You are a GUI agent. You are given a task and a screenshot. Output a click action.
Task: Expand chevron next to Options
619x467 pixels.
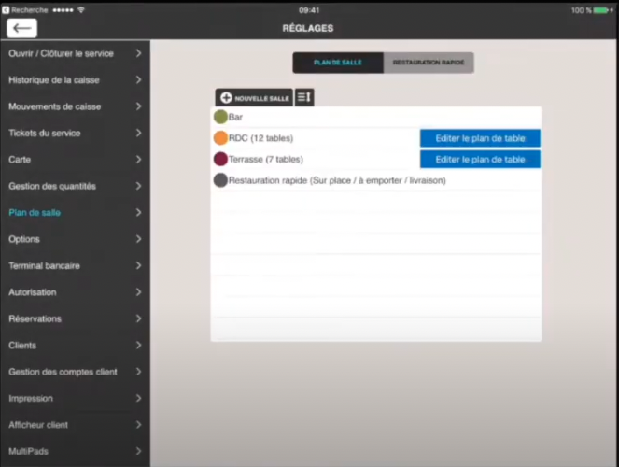click(138, 239)
